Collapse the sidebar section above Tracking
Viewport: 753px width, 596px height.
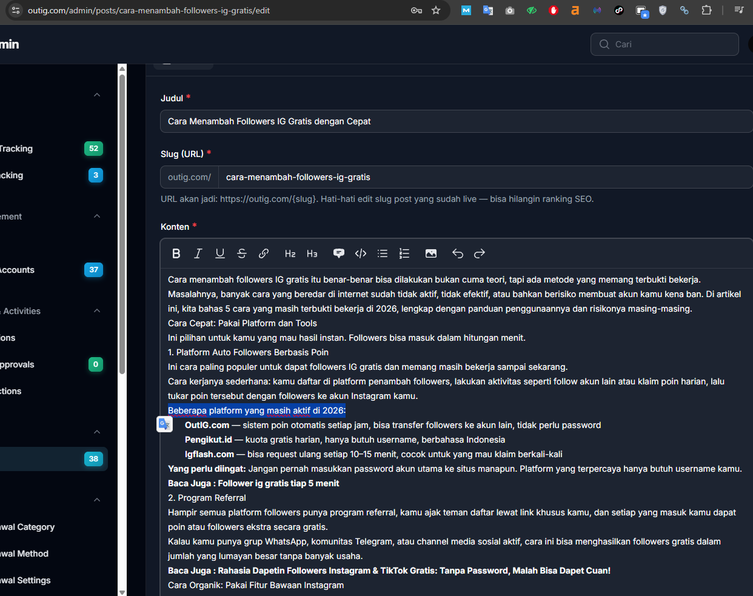(x=97, y=95)
